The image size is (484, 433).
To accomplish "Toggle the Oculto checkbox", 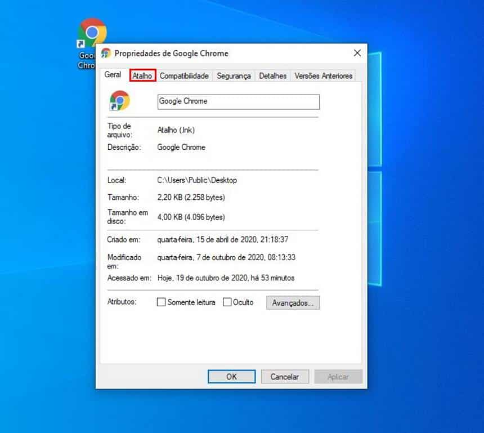I will (x=227, y=302).
